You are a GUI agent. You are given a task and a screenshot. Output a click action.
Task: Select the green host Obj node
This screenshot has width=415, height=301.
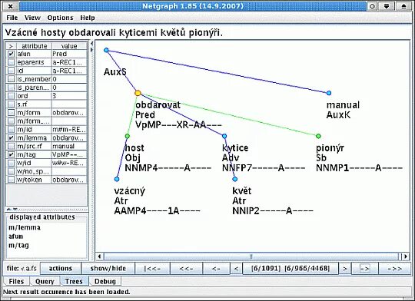128,136
